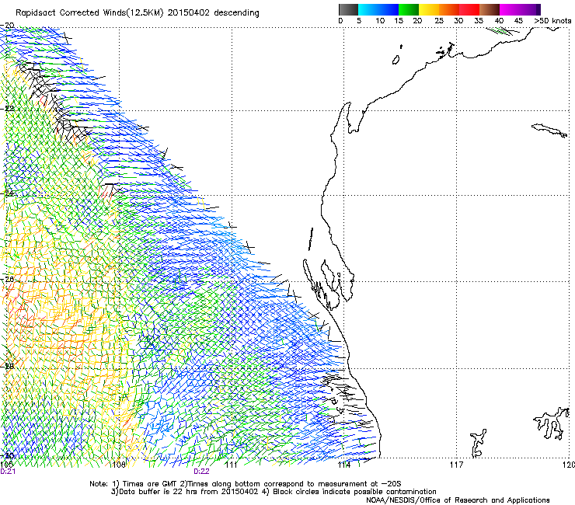Image resolution: width=575 pixels, height=505 pixels.
Task: Click the latitude label -28
Action: click(x=7, y=366)
